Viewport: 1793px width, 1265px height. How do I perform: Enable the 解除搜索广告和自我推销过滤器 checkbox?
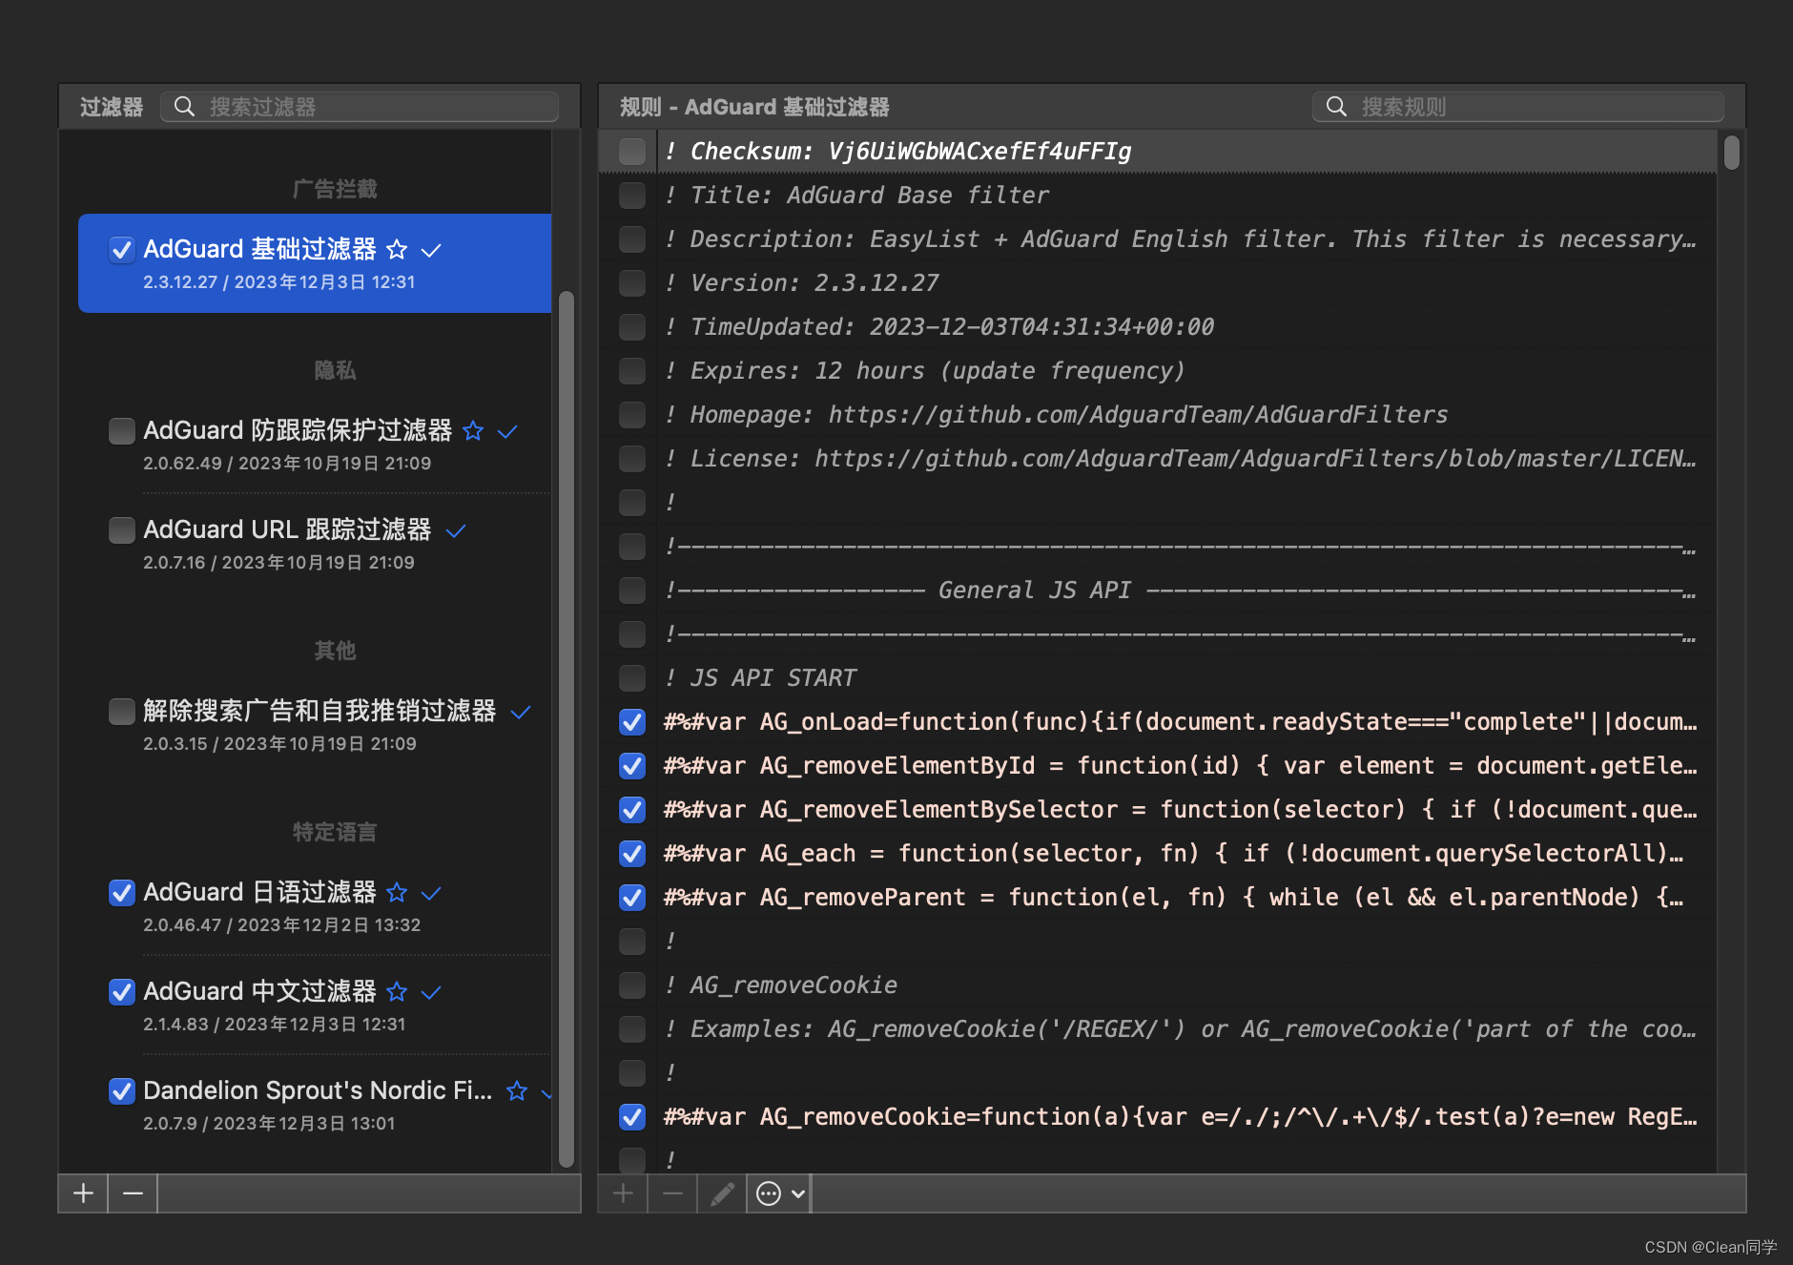[x=122, y=712]
